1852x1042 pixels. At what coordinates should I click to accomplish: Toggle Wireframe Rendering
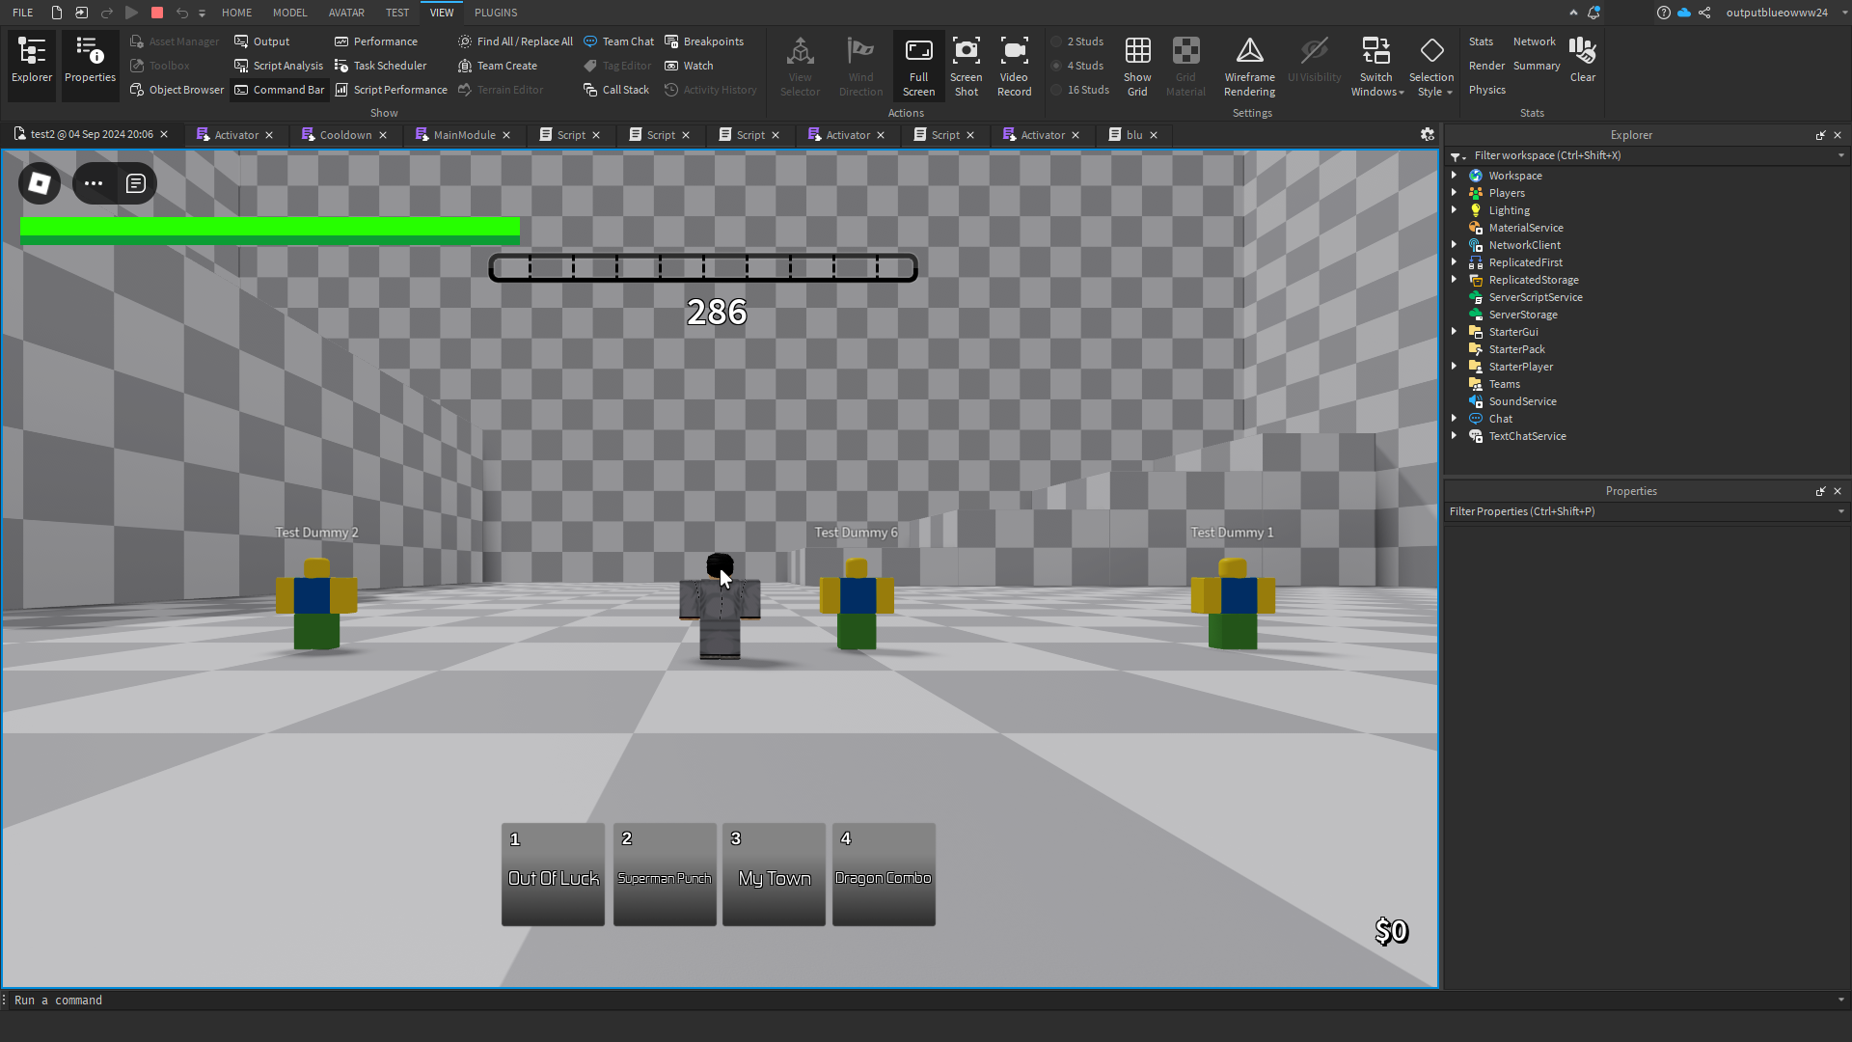click(x=1249, y=53)
